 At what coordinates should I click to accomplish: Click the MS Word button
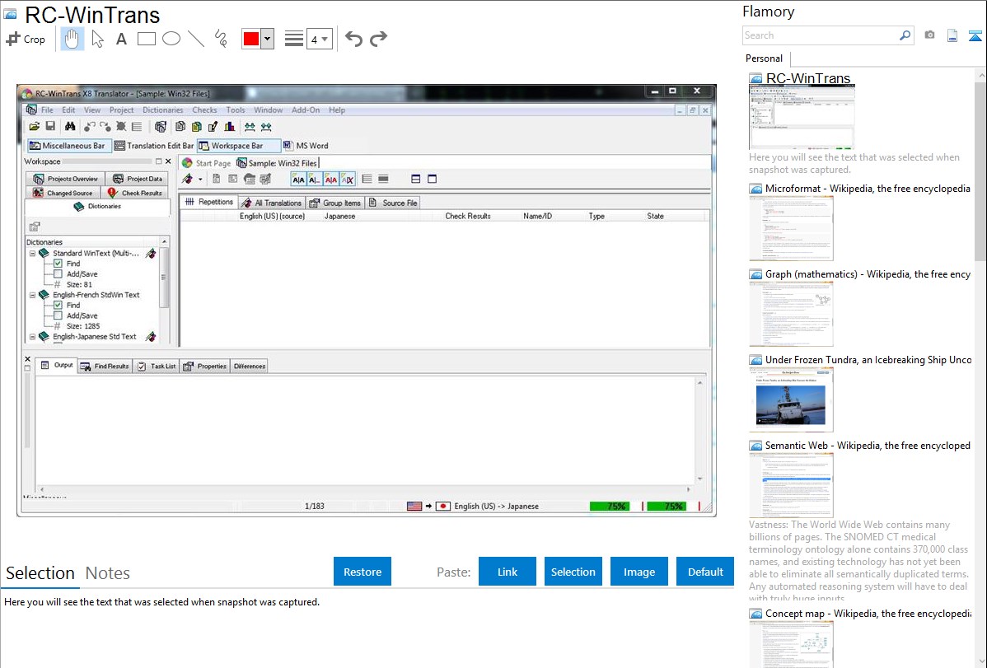pyautogui.click(x=306, y=146)
